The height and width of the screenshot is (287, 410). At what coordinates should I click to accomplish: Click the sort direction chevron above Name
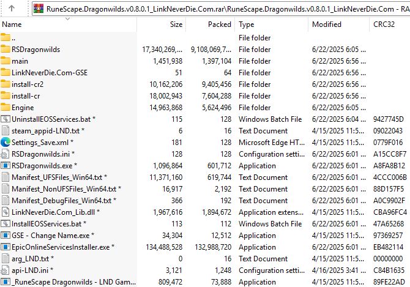[67, 18]
